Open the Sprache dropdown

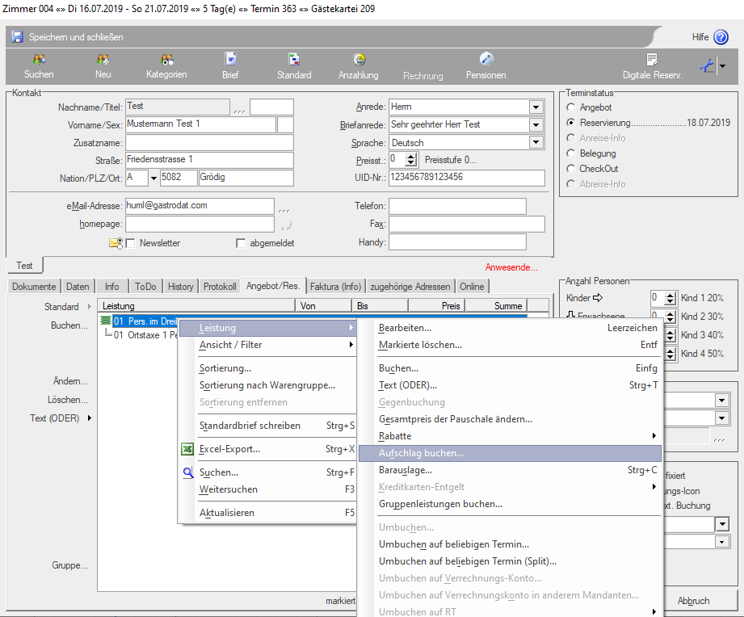(x=536, y=142)
